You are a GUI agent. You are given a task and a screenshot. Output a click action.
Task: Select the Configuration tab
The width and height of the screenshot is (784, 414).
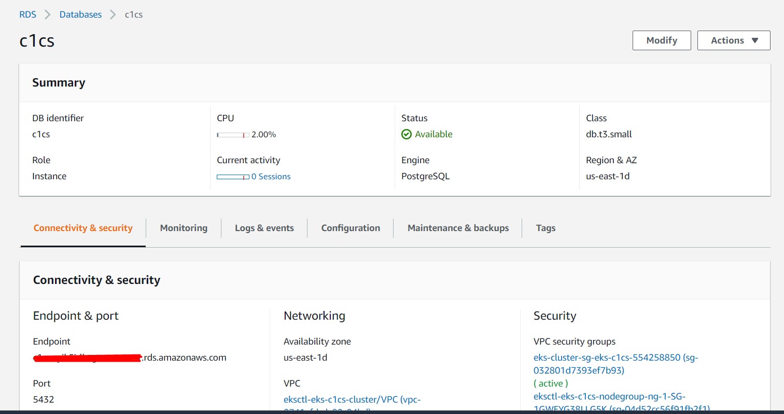(351, 228)
